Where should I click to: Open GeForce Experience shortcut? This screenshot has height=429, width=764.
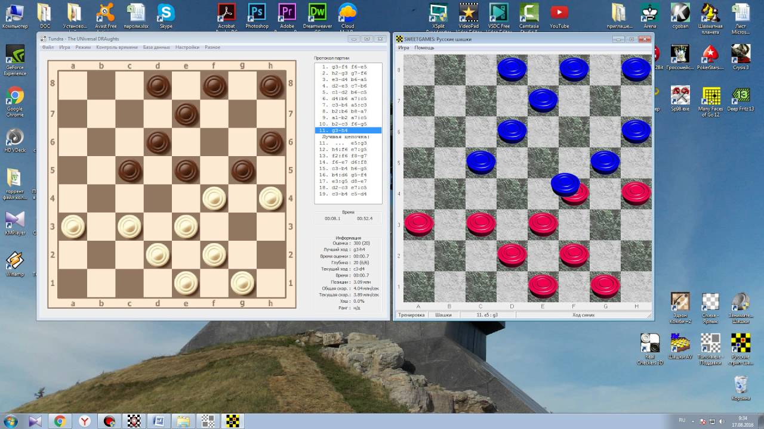15,60
